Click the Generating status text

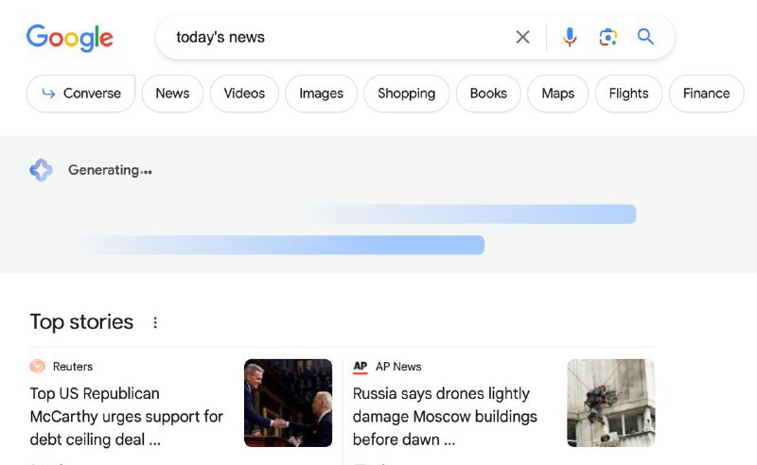pos(110,170)
